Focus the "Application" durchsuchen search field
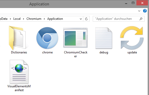Image resolution: width=149 pixels, height=95 pixels. (119, 19)
